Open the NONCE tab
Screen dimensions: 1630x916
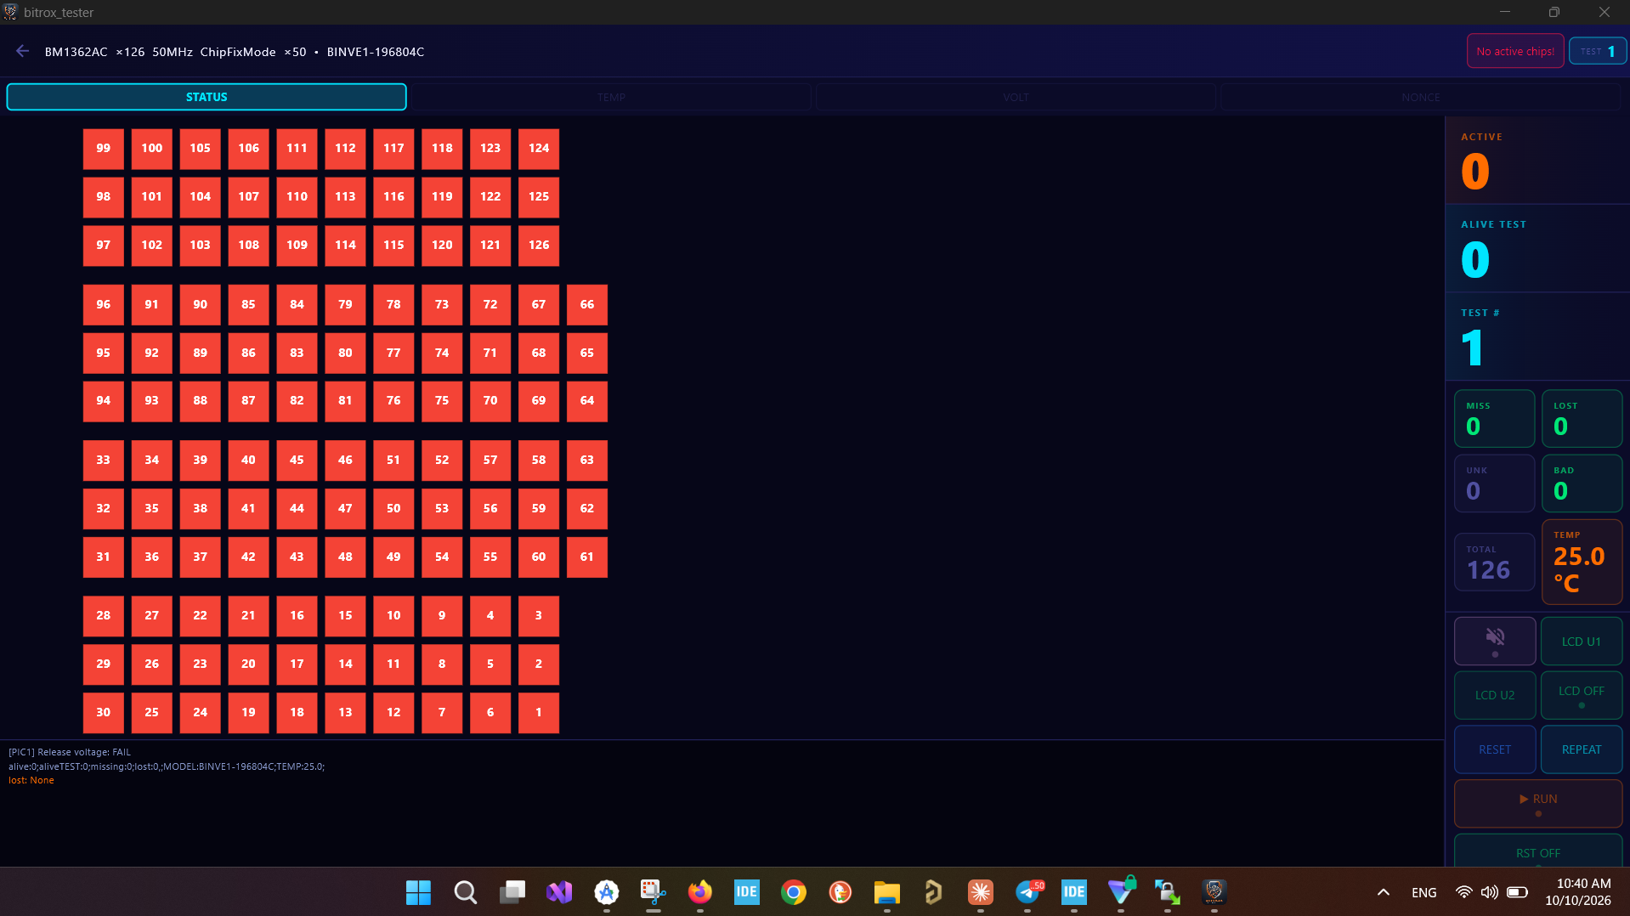pyautogui.click(x=1421, y=97)
